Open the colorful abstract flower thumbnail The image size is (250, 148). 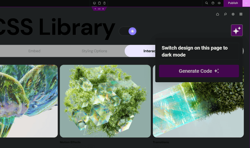pos(29,101)
